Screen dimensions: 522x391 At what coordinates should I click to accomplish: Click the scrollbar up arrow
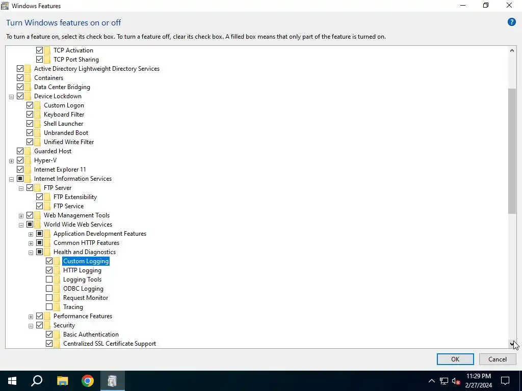point(512,50)
